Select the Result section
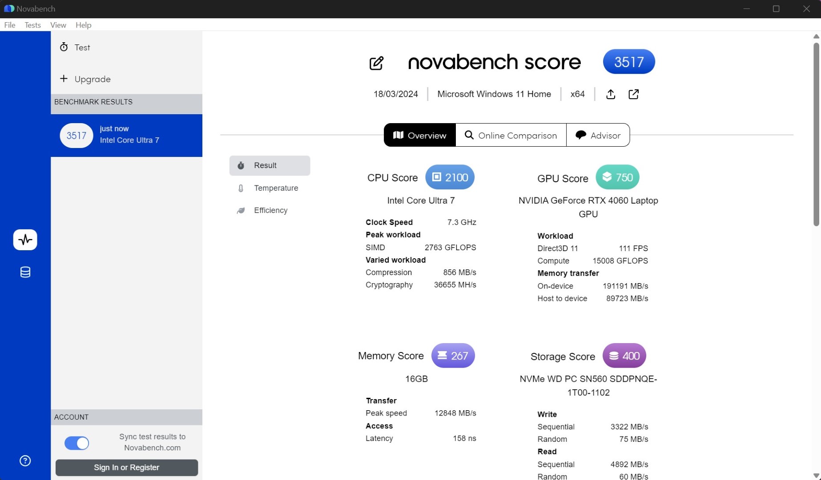This screenshot has height=480, width=821. 270,165
